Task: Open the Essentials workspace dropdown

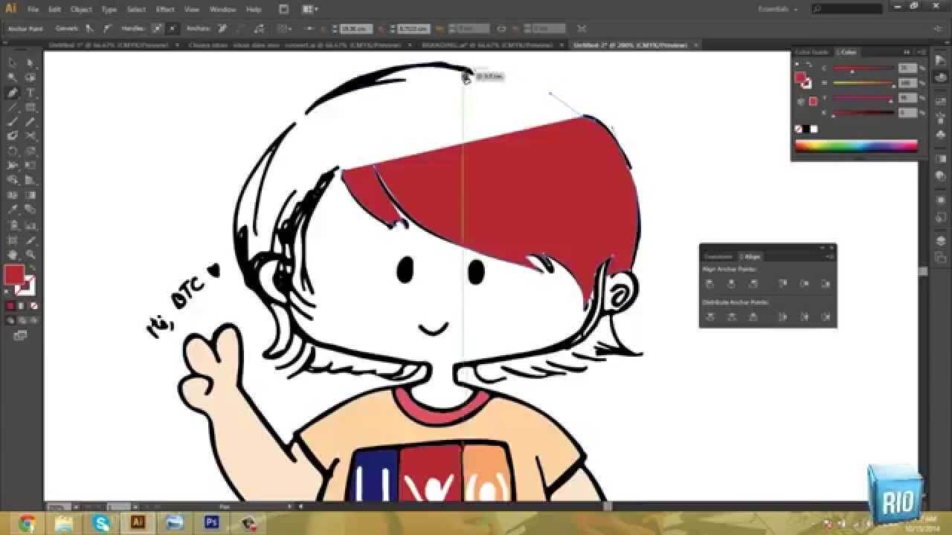Action: [x=777, y=9]
